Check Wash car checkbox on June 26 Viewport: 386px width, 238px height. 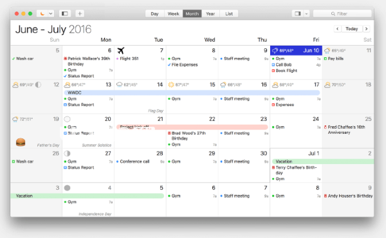(14, 161)
